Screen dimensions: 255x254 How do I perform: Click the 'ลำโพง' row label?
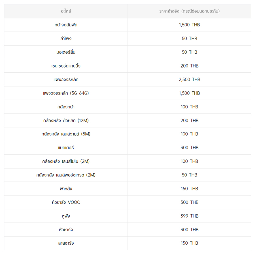(x=66, y=39)
